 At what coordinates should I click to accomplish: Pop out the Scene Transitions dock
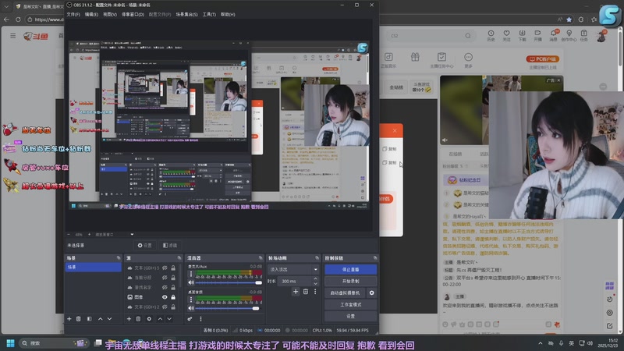click(317, 258)
